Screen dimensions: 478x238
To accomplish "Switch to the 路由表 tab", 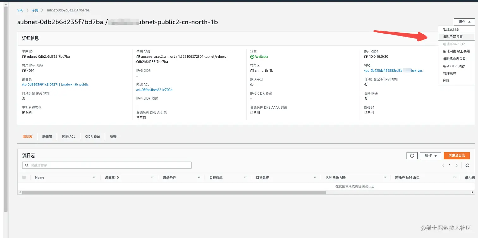I will tap(47, 136).
